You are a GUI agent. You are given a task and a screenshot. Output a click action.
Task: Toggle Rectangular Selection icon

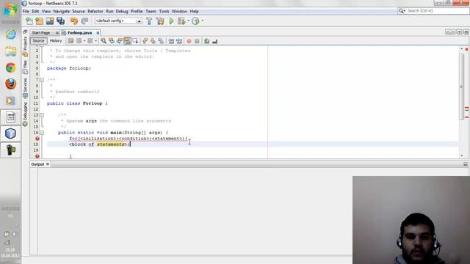click(x=135, y=41)
